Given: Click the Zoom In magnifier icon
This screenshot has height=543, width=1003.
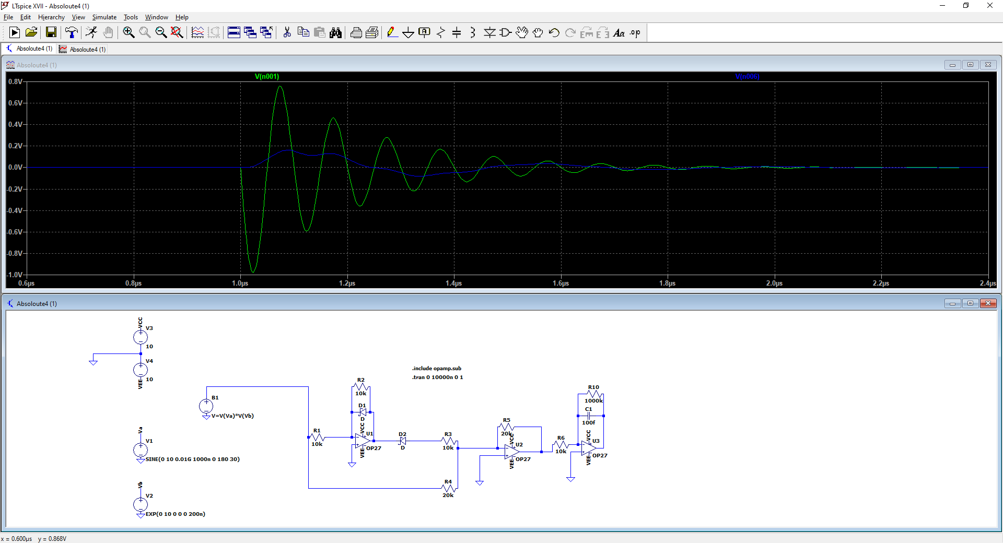Looking at the screenshot, I should point(129,32).
